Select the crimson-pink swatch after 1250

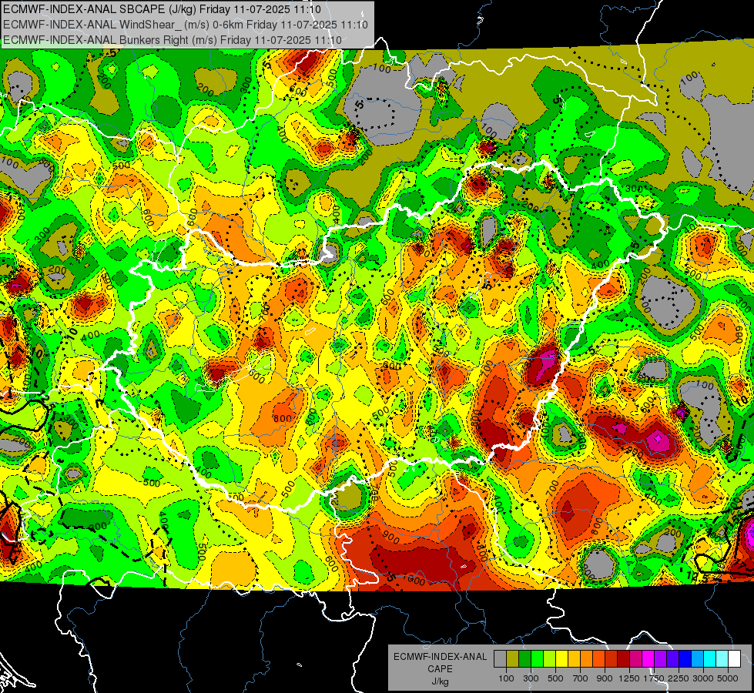(x=635, y=659)
